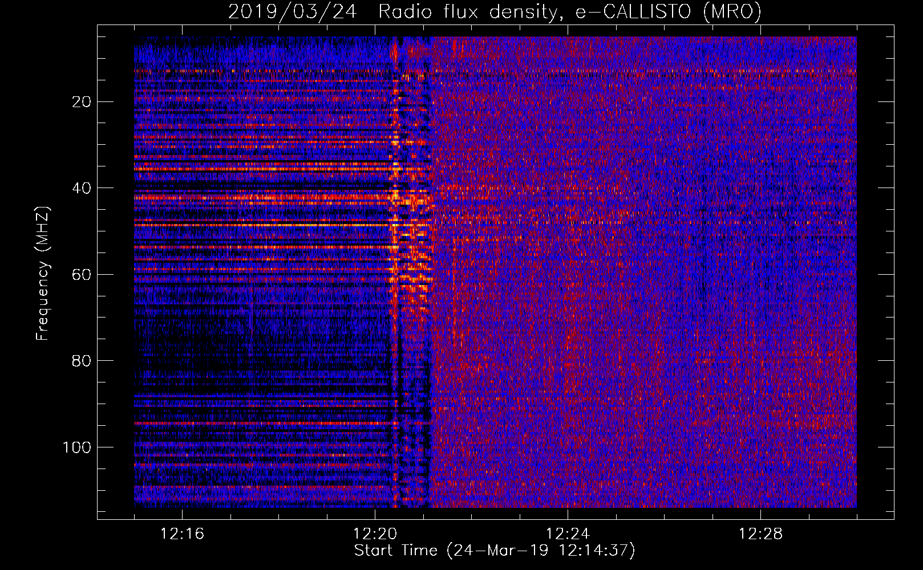Click the plot title '2019/03/24 Radio flux density, e-CALLISTO (MRO)'
This screenshot has height=570, width=923.
click(x=495, y=11)
